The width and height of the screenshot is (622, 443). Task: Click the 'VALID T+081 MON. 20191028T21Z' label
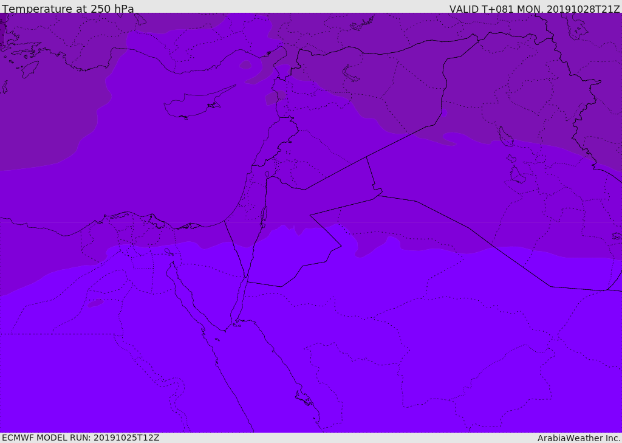point(535,9)
